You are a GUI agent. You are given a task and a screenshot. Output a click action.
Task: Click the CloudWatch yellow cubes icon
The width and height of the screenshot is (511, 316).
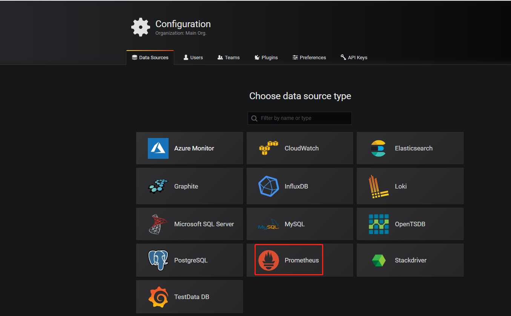[269, 148]
